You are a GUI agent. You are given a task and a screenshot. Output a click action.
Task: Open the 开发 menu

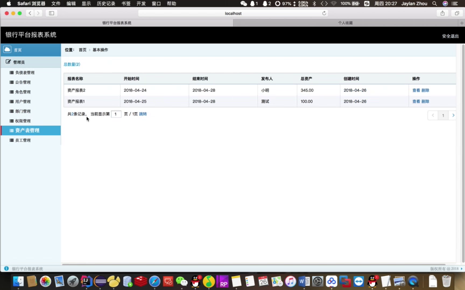[x=141, y=4]
